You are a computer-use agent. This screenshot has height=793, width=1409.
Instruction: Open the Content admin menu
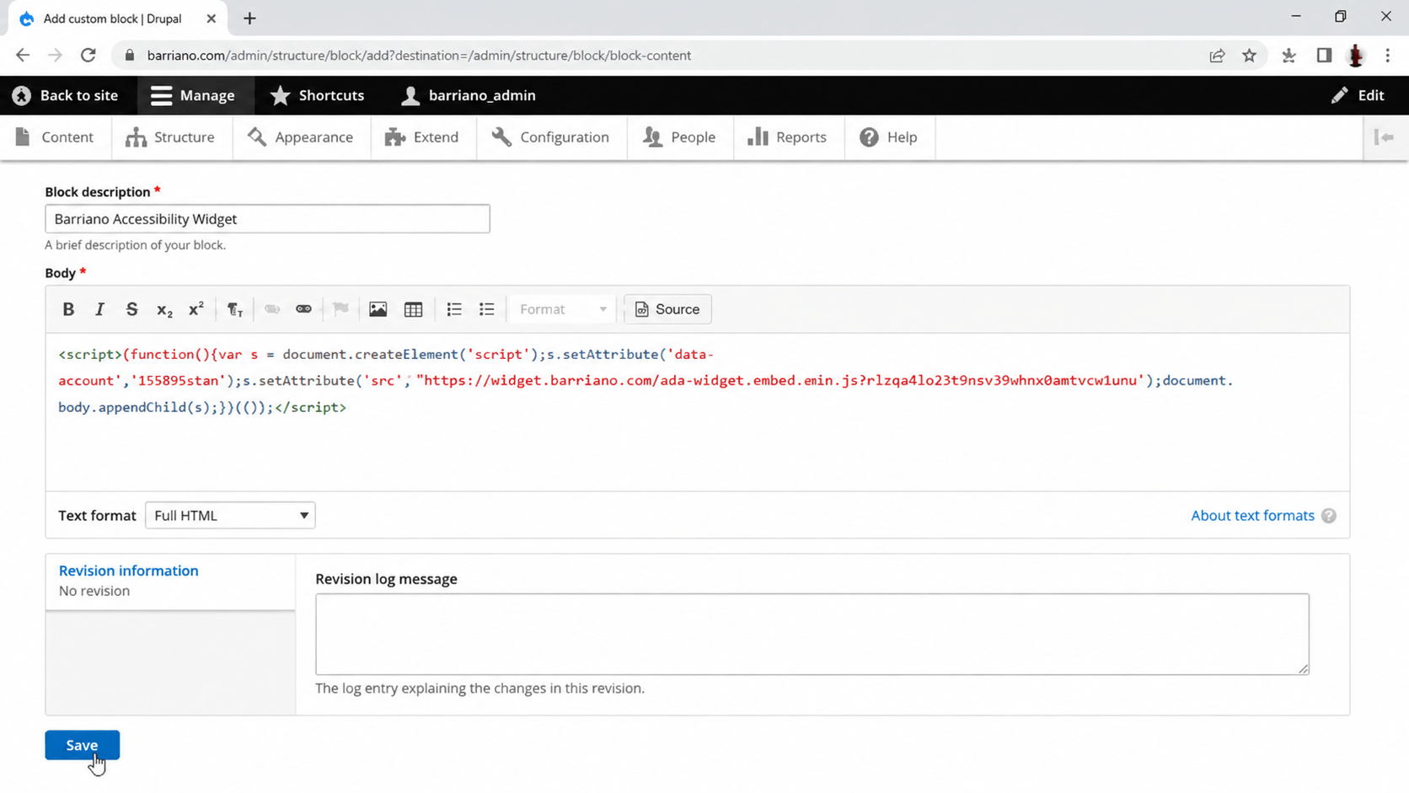pyautogui.click(x=55, y=137)
